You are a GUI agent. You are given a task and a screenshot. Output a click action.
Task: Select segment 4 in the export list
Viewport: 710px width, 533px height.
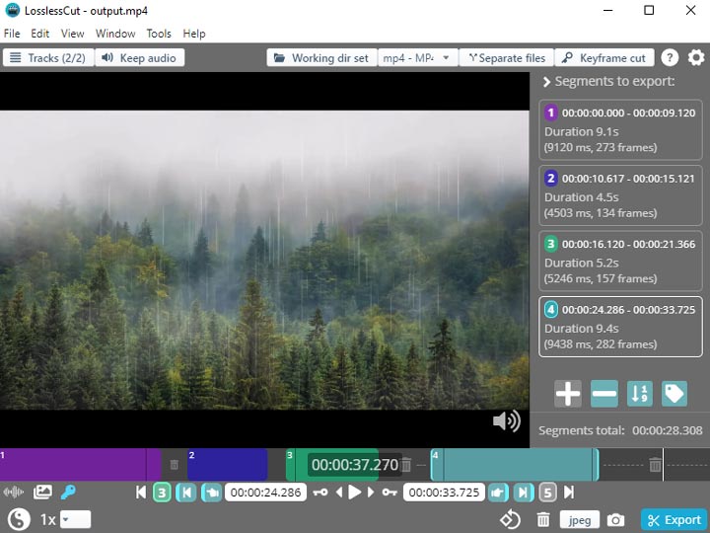click(x=620, y=327)
